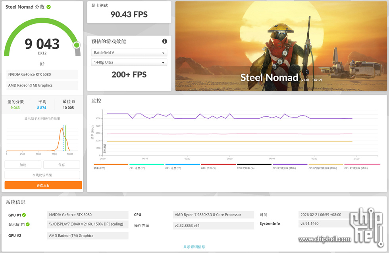Hide the CPU 时钟频率 (MHz) chart line
Viewport: 389px width, 253px height.
(x=290, y=166)
